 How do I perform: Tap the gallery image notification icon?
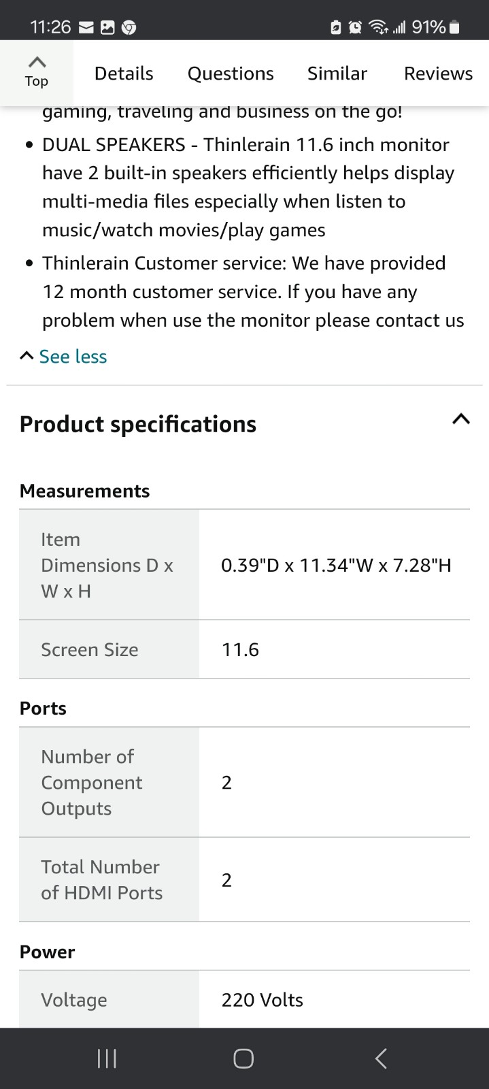click(107, 27)
